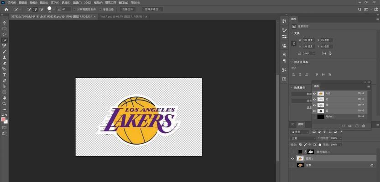Screen dimensions: 380x182
Task: Select the Brush tool
Action: [x=5, y=52]
